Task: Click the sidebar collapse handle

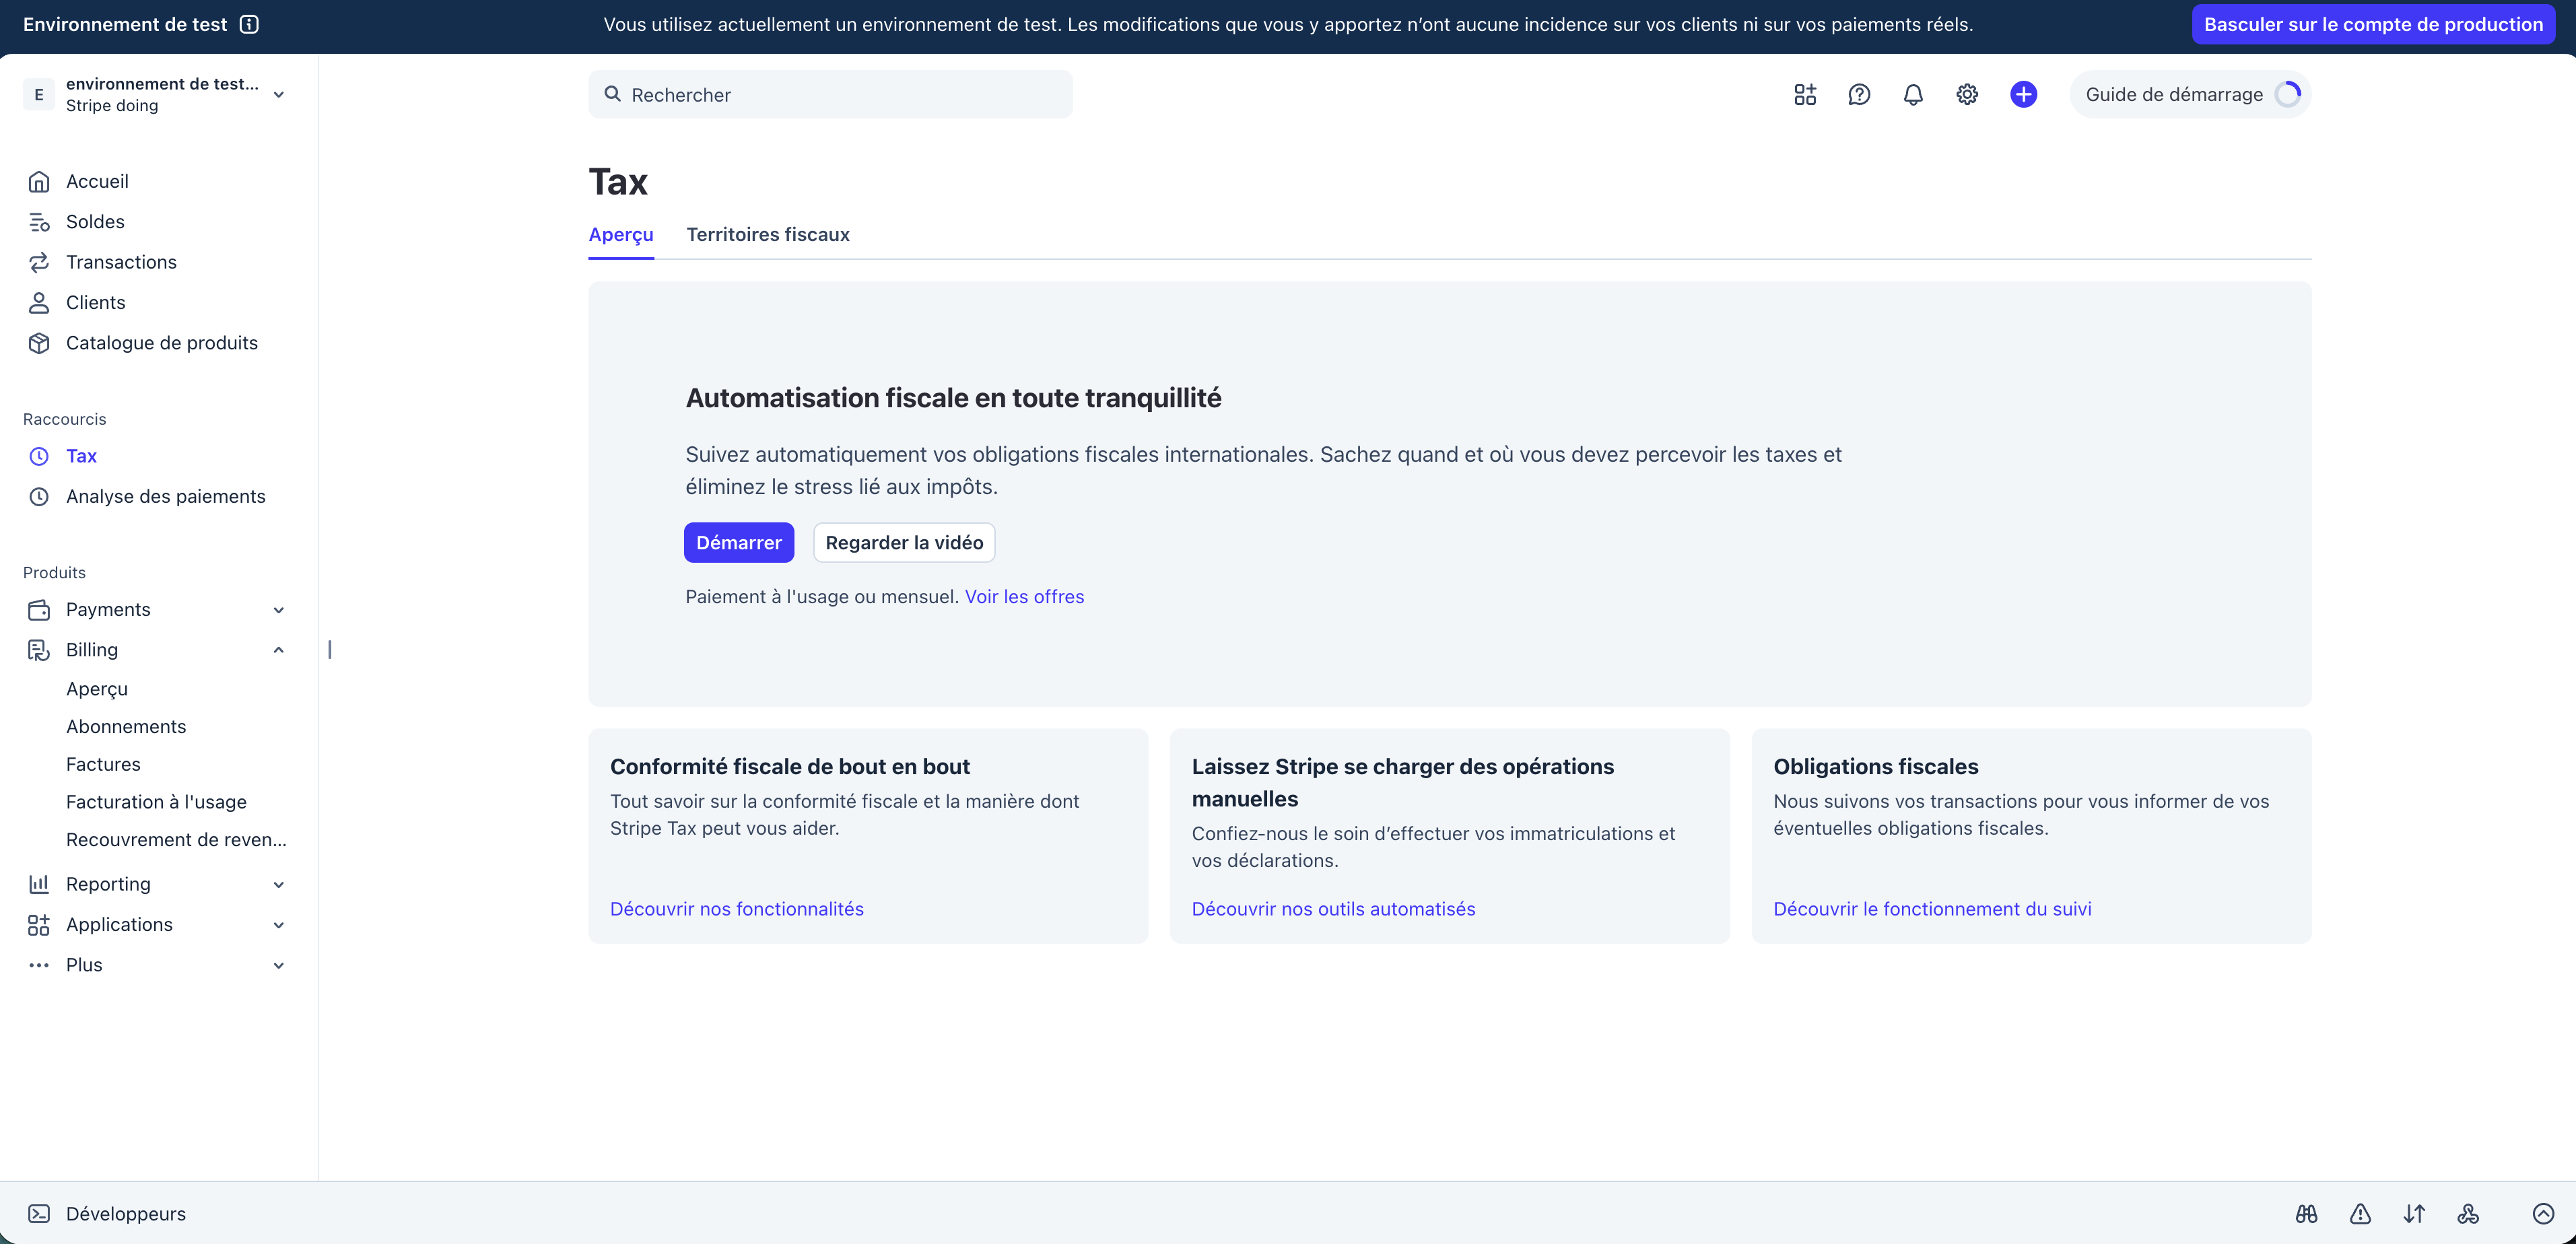Action: tap(330, 650)
